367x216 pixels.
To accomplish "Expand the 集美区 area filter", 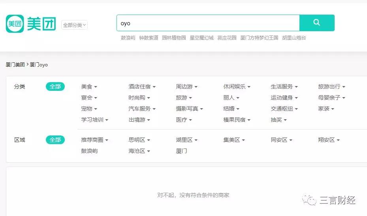I will 234,140.
